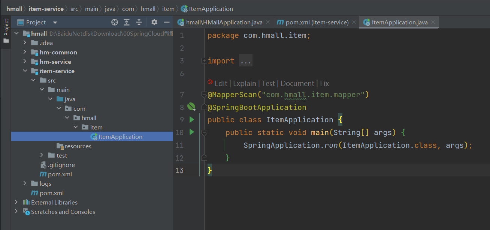Image resolution: width=490 pixels, height=230 pixels.
Task: Expand the test folder
Action: point(42,155)
